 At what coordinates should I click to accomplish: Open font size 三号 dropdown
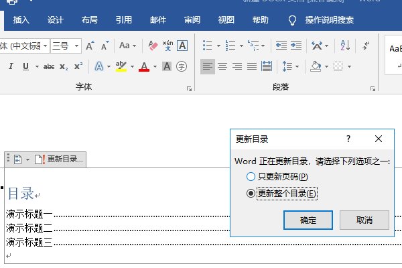(76, 46)
